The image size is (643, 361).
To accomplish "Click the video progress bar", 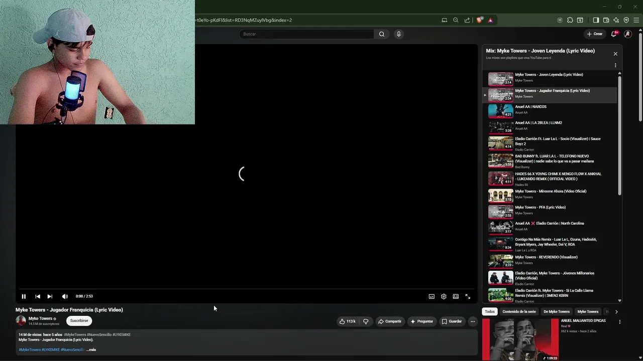I will 246,289.
